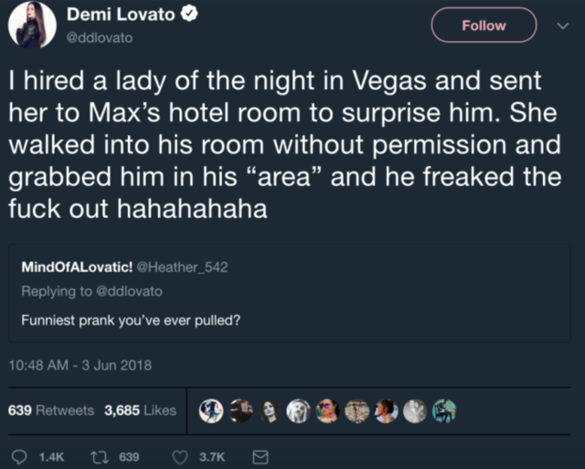Open the 10:48 AM - 3 Jun 2018 timestamp
The height and width of the screenshot is (469, 585).
80,366
